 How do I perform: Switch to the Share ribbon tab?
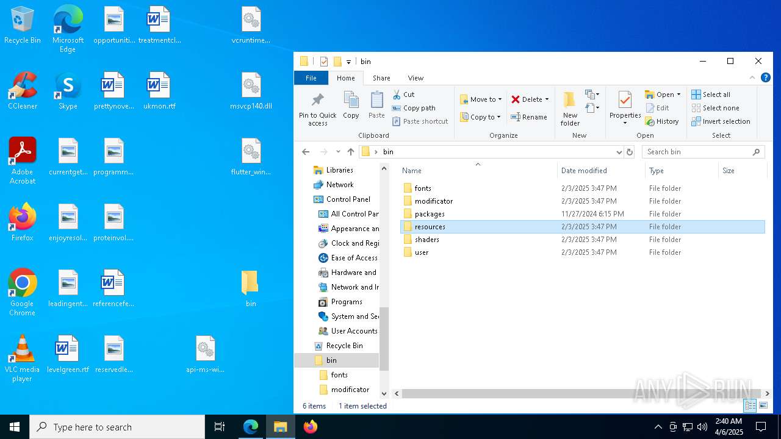coord(381,78)
